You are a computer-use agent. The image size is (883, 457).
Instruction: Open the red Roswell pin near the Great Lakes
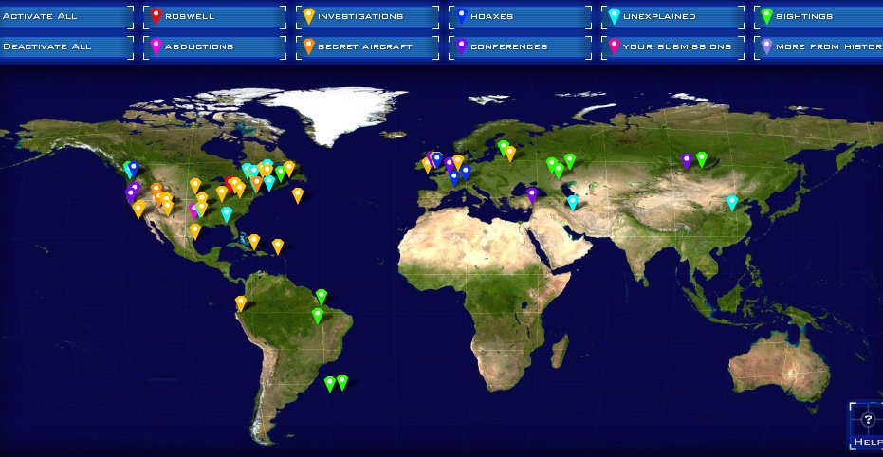[x=230, y=183]
